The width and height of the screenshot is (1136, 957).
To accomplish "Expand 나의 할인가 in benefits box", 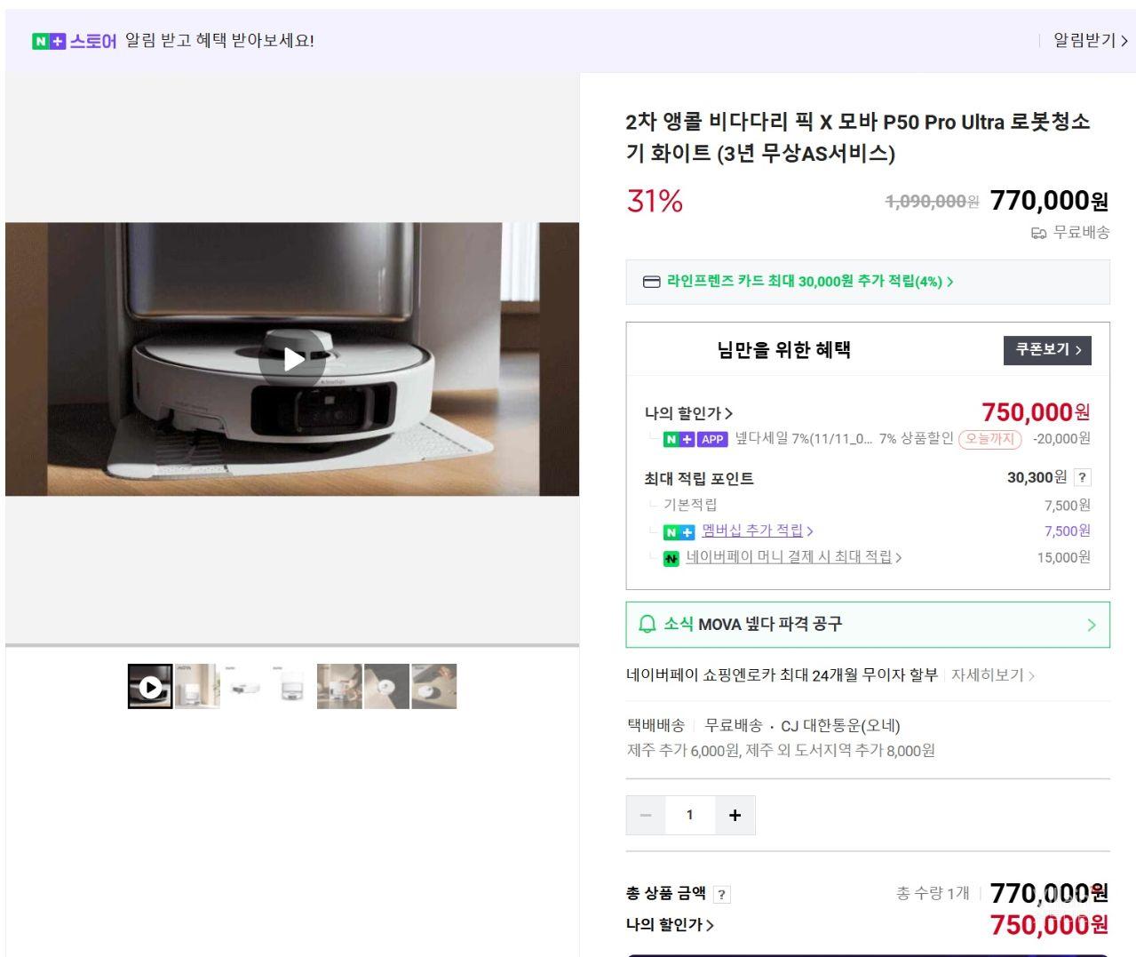I will (x=688, y=413).
